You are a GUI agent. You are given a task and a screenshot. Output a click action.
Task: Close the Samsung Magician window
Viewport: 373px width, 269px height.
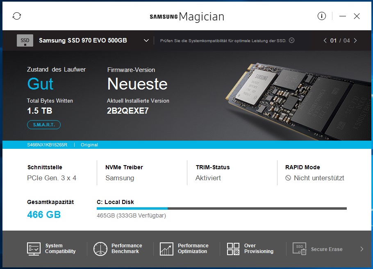pyautogui.click(x=357, y=16)
